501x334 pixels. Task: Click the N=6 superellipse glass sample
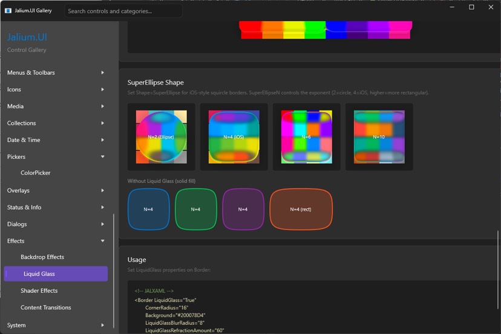(306, 137)
